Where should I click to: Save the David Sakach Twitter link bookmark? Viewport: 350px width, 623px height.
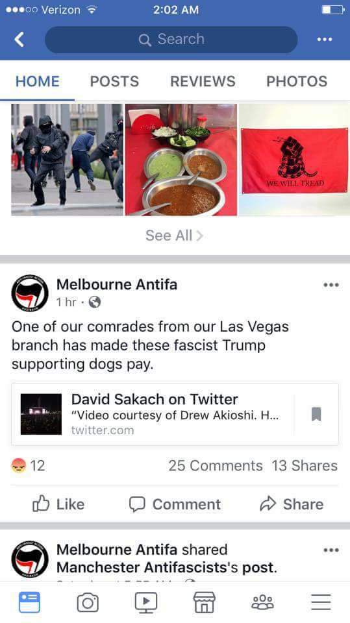coord(316,414)
